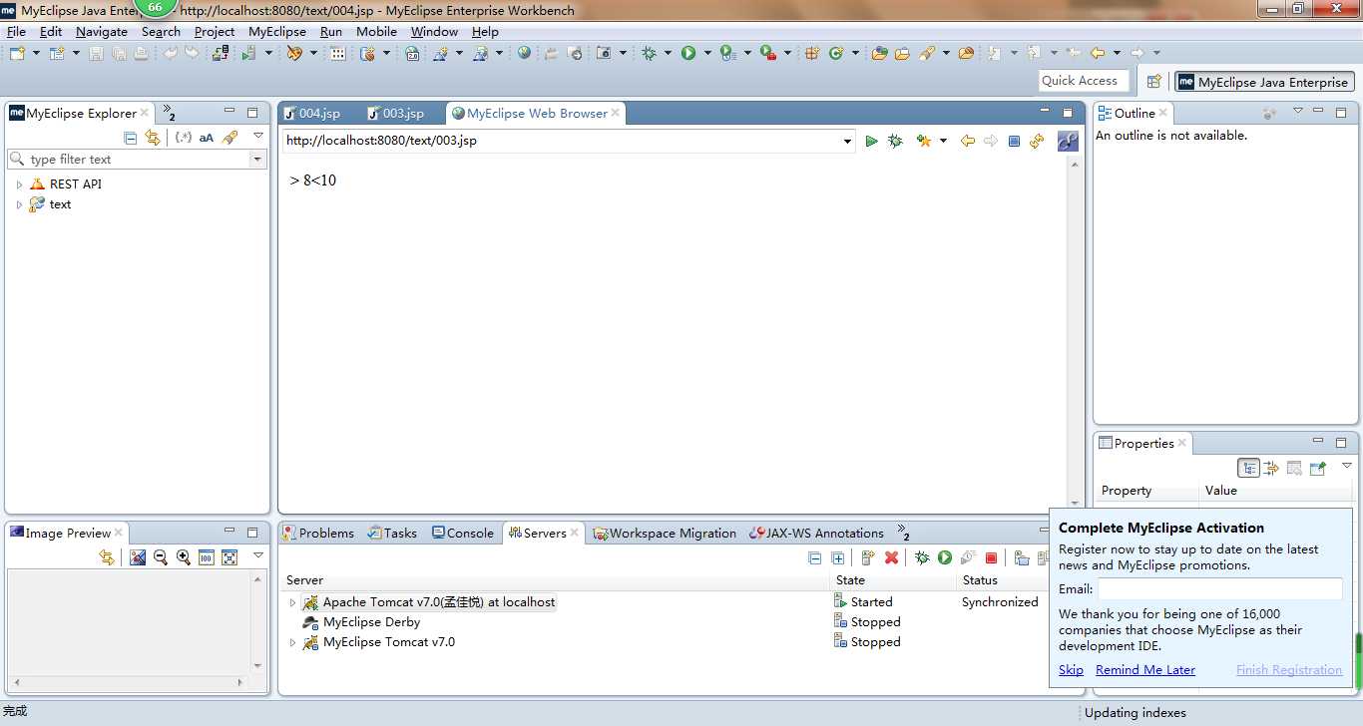Click the type filter text field

point(129,160)
